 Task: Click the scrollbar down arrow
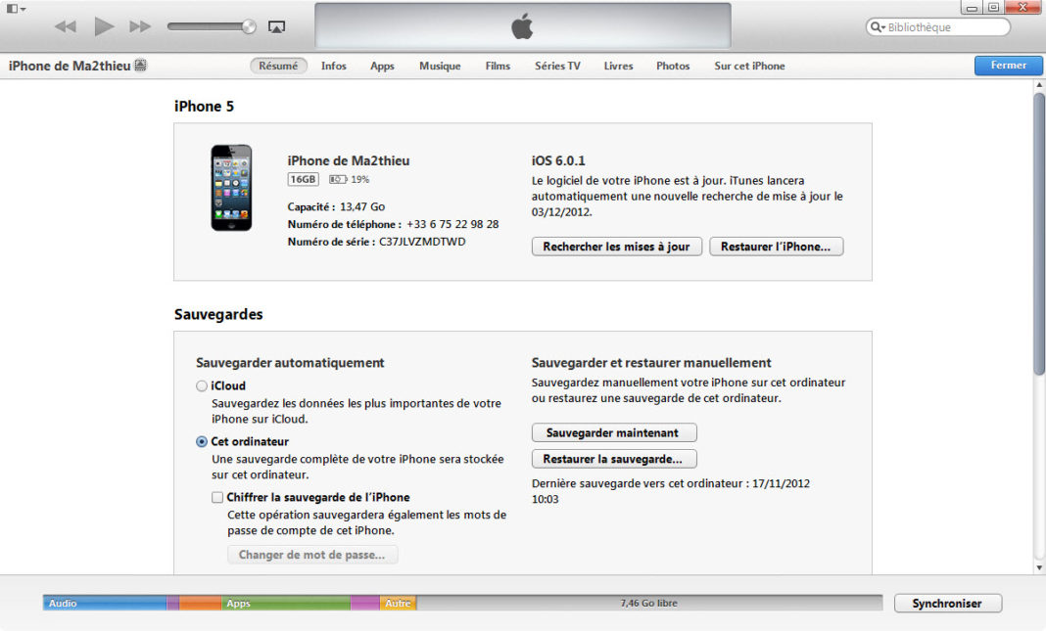coord(1039,567)
